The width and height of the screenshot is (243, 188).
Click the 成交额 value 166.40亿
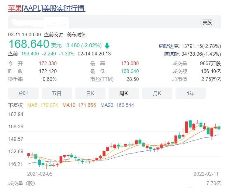pyautogui.click(x=211, y=71)
